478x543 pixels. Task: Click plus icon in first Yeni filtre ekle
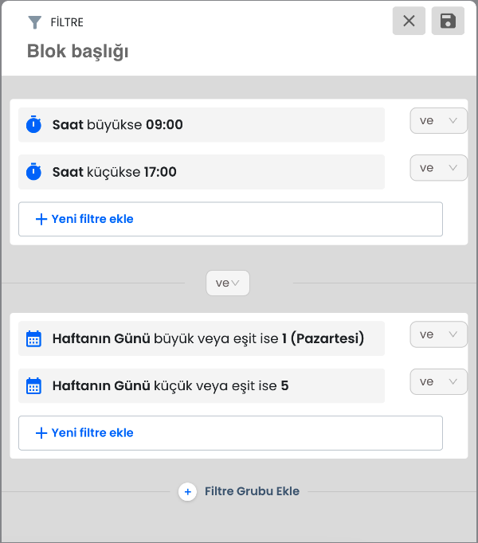[41, 219]
